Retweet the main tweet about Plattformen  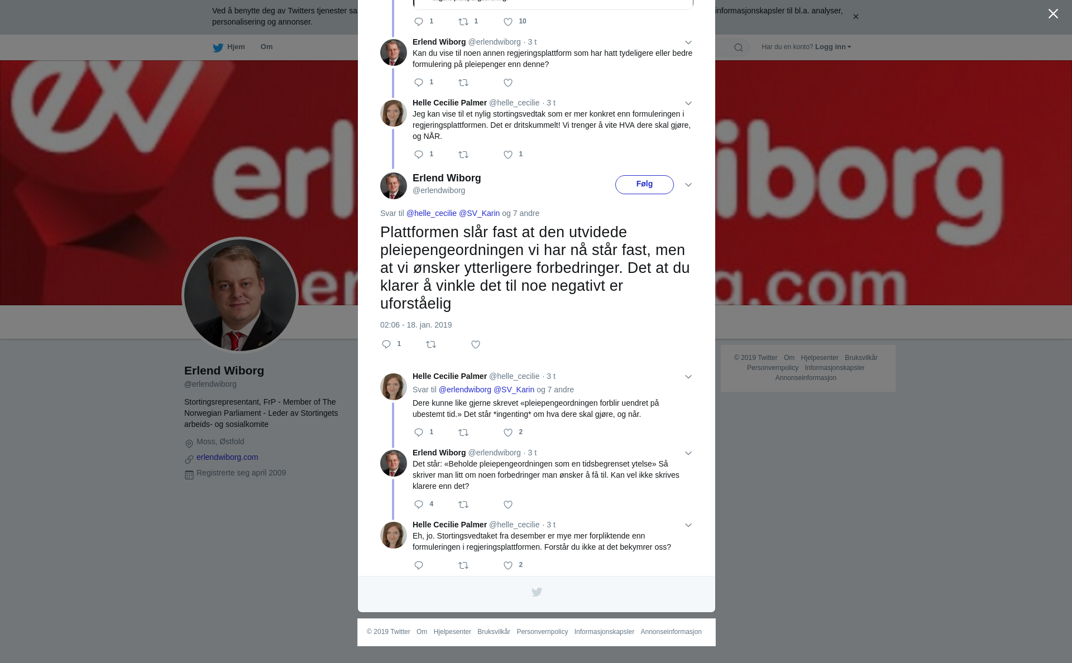431,344
